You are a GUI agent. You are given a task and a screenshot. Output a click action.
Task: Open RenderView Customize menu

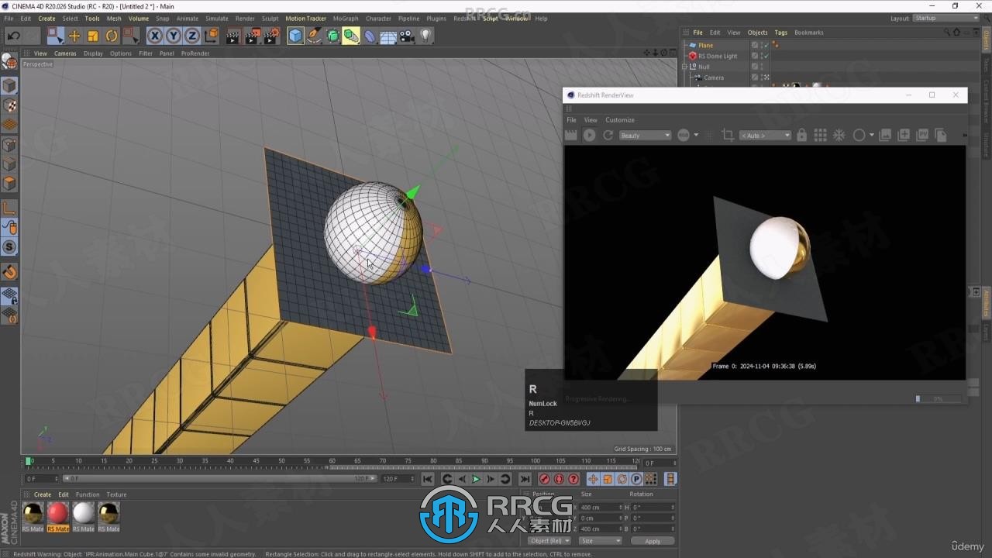point(620,120)
